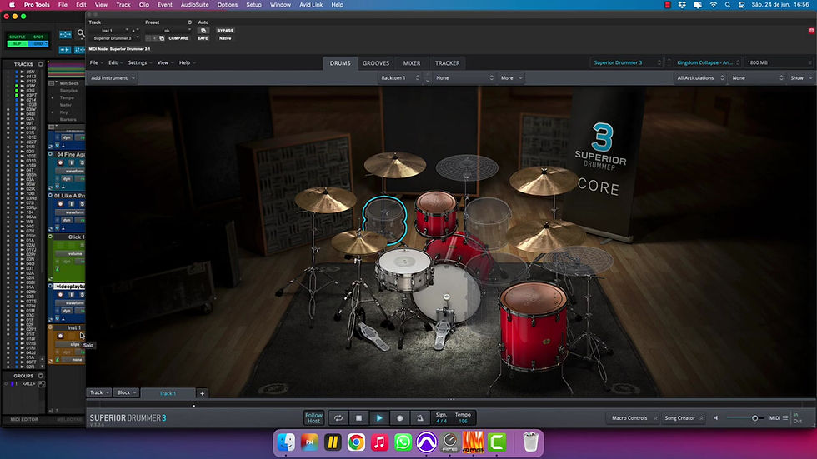This screenshot has height=459, width=817.
Task: Click the Pro Tools zoomer magnifier tool
Action: (81, 34)
